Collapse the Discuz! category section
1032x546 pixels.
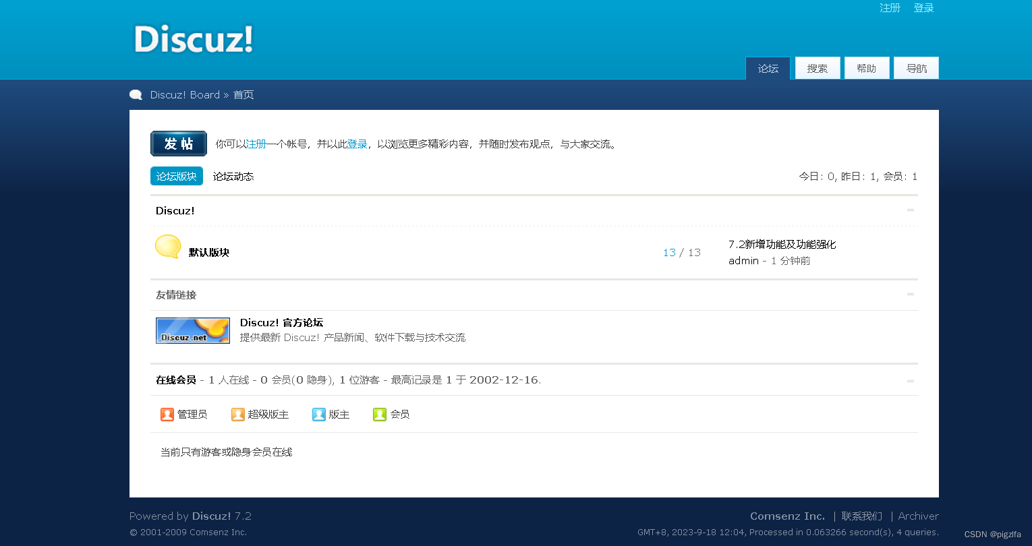tap(911, 210)
